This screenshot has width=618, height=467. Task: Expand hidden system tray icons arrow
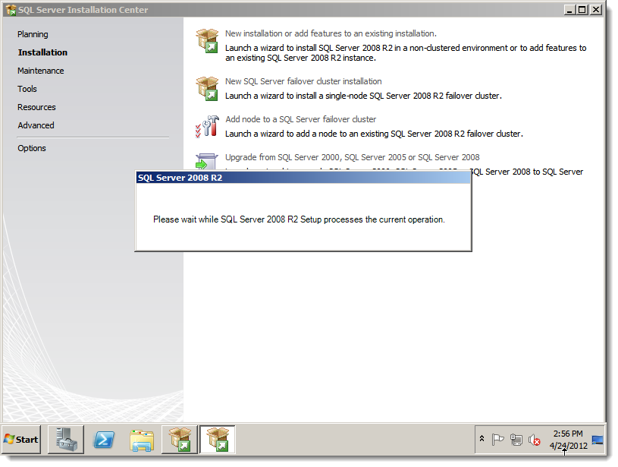[x=482, y=439]
